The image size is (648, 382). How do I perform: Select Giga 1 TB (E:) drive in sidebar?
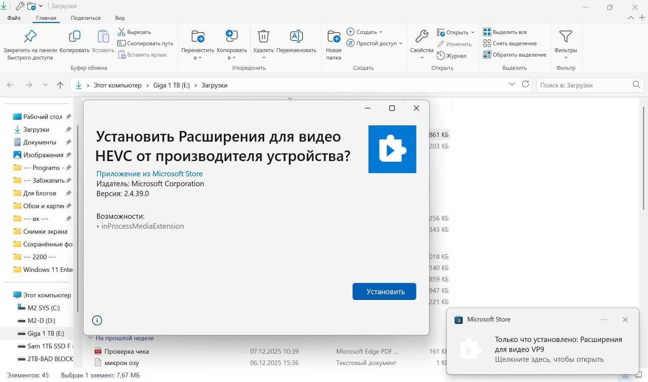[x=45, y=333]
